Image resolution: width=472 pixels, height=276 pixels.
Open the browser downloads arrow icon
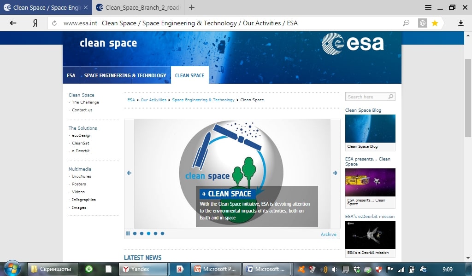pos(460,23)
